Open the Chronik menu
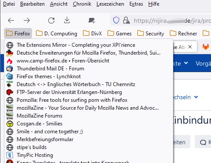The width and height of the screenshot is (211, 163). pos(82,4)
